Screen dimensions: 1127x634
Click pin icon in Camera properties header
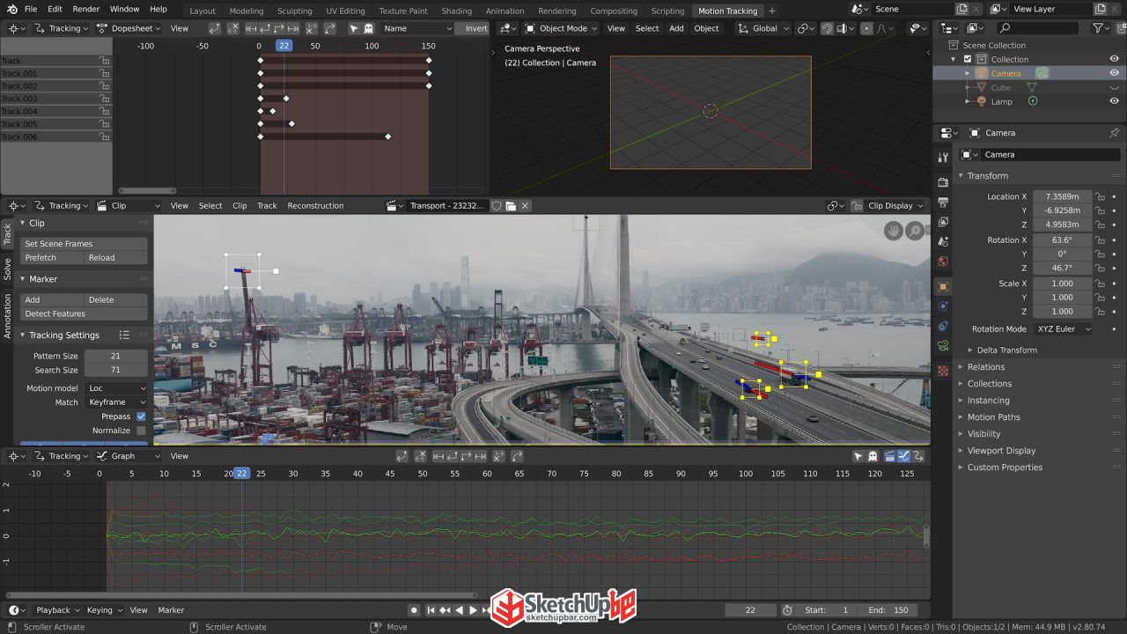1114,133
